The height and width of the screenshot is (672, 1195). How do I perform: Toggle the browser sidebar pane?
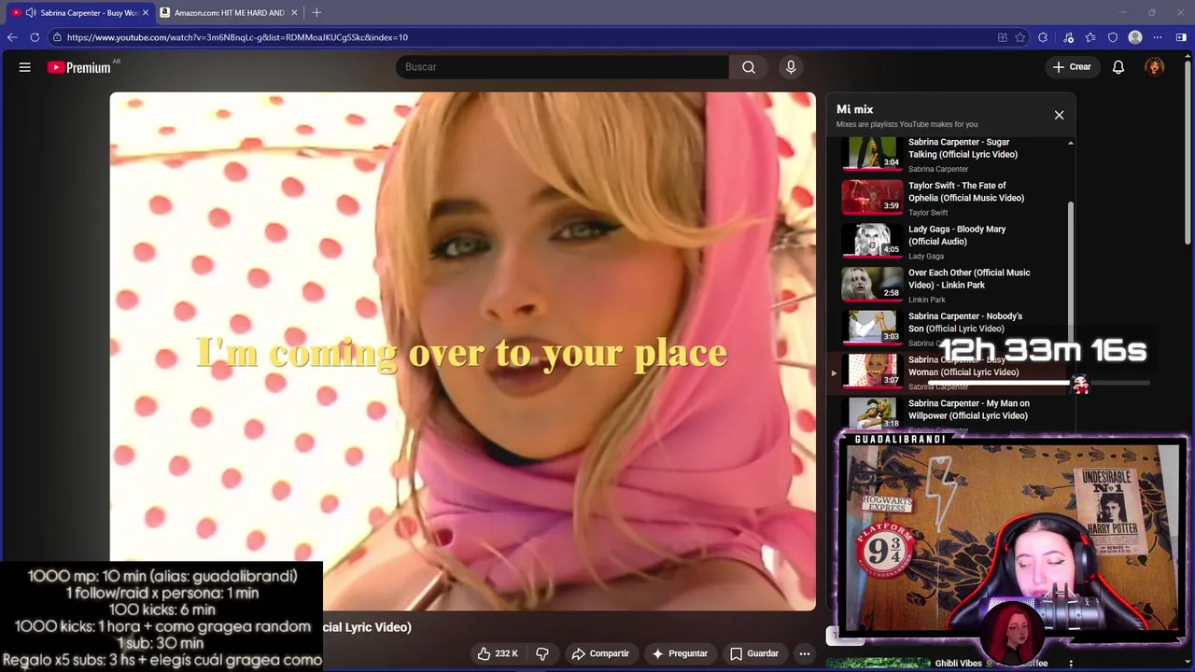[x=1181, y=37]
